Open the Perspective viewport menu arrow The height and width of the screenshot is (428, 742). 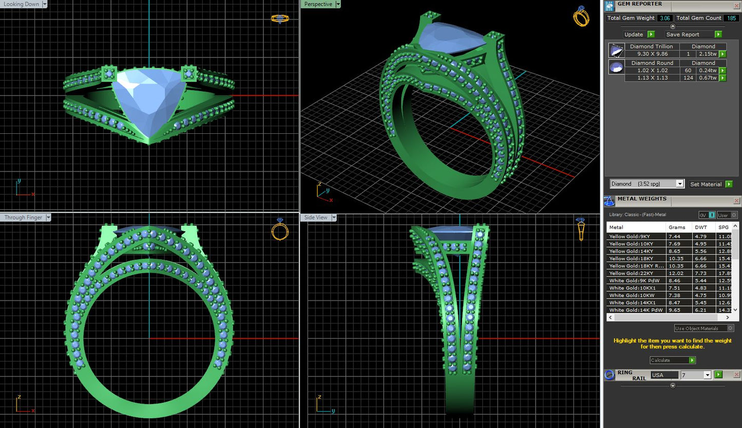pyautogui.click(x=338, y=4)
